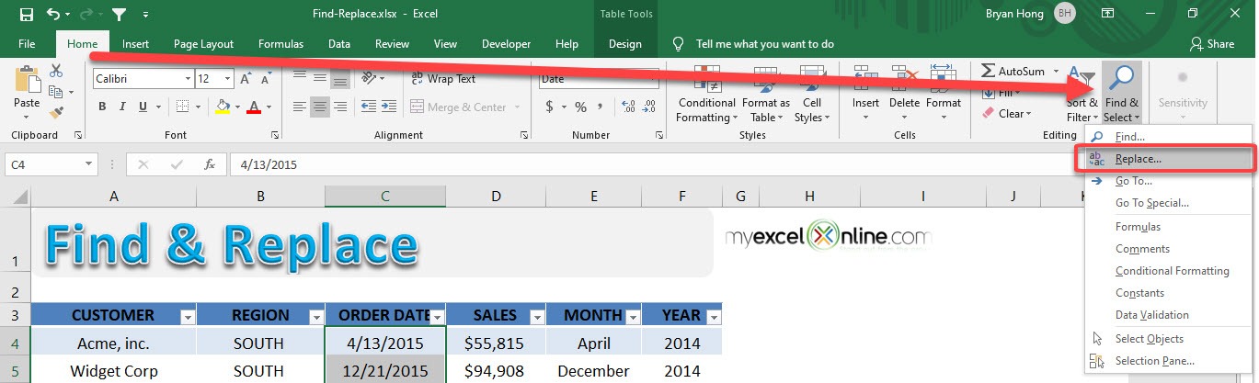Apply the red Font Color letter A

[255, 107]
